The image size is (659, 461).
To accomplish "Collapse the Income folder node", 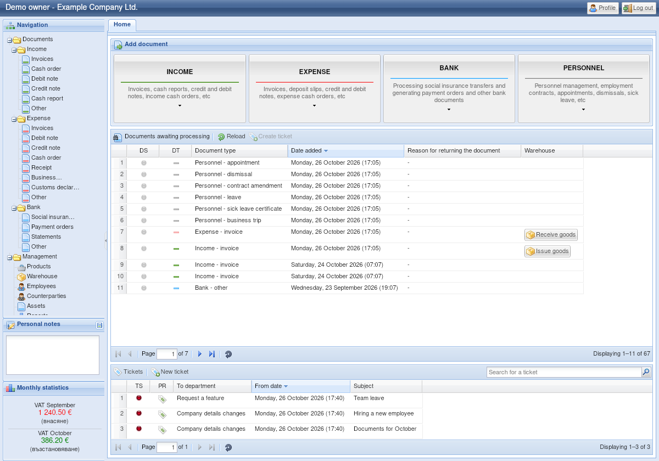I will (14, 50).
